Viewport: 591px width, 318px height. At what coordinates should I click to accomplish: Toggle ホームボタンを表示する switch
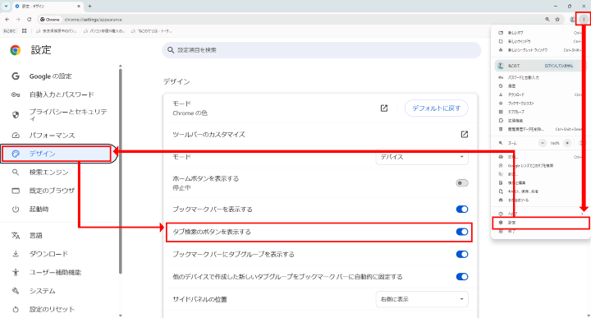pyautogui.click(x=462, y=183)
